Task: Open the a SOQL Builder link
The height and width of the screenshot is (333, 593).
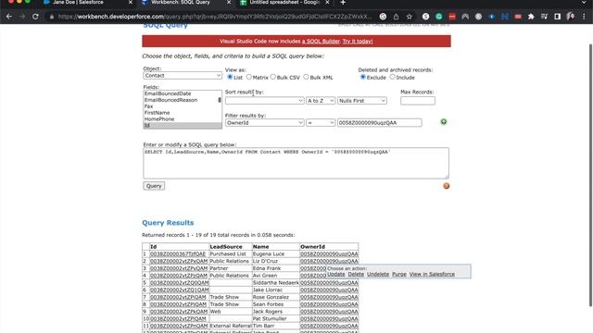Action: click(x=321, y=41)
